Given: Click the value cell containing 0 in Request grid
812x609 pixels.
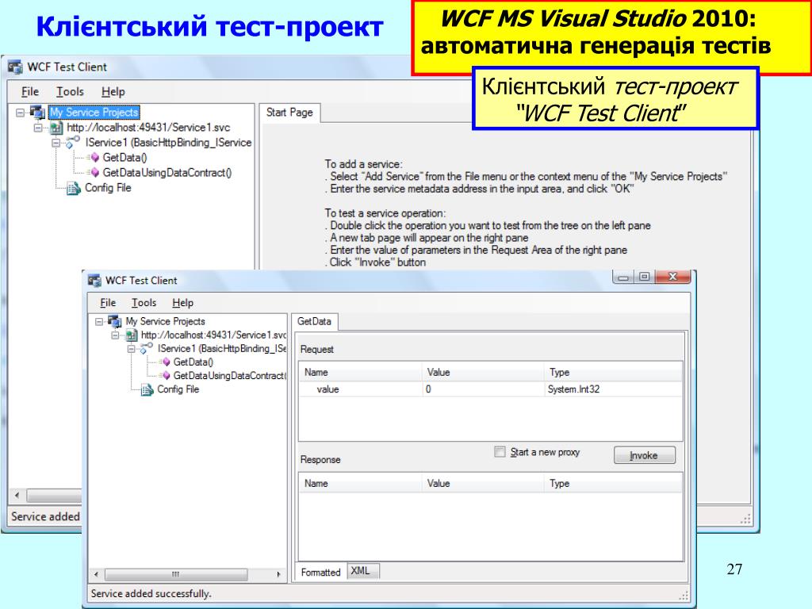Looking at the screenshot, I should pyautogui.click(x=485, y=389).
